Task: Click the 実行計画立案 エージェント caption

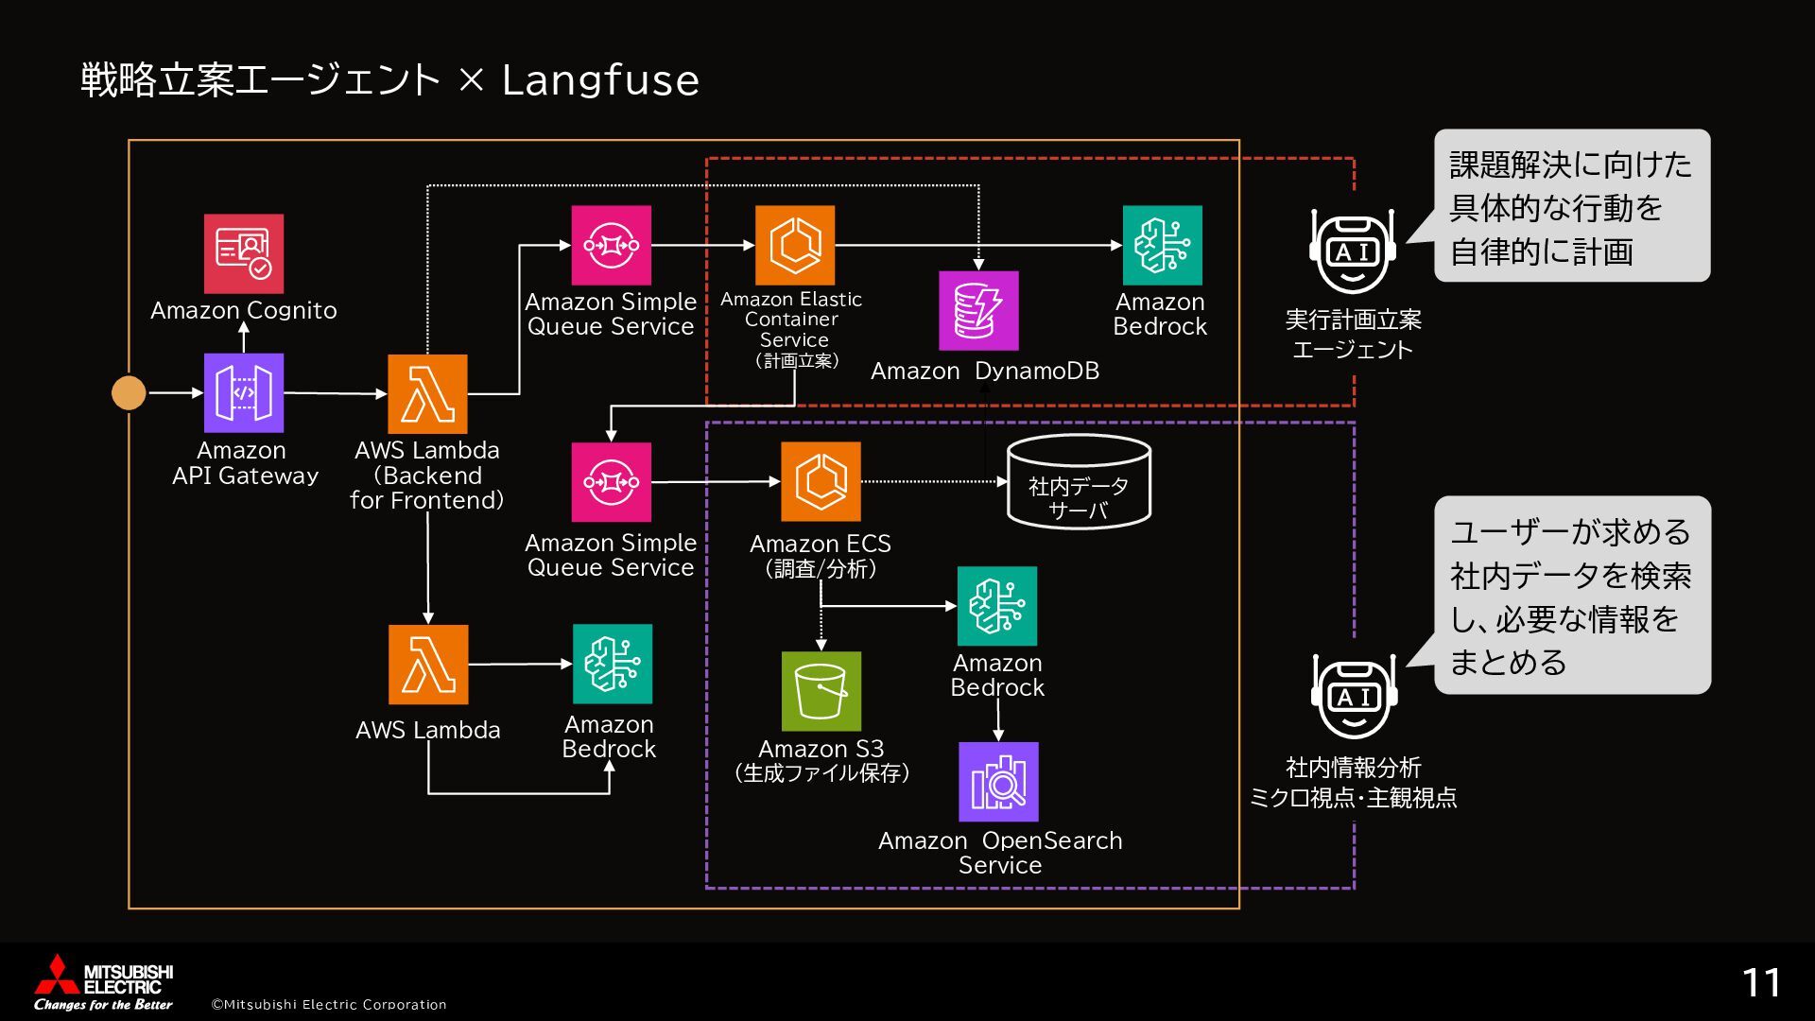Action: pos(1353,335)
